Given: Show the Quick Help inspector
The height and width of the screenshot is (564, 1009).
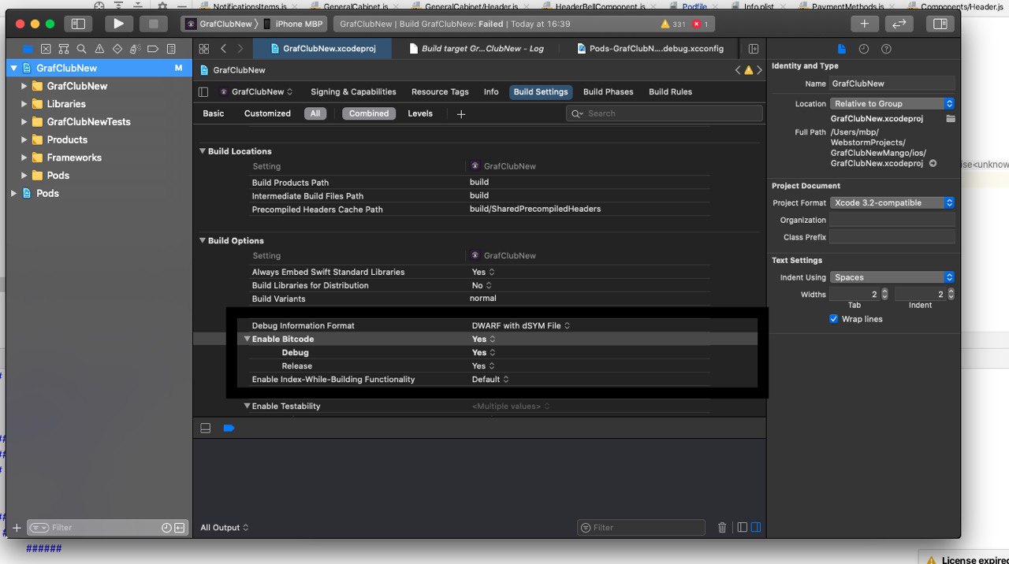Looking at the screenshot, I should [x=886, y=49].
